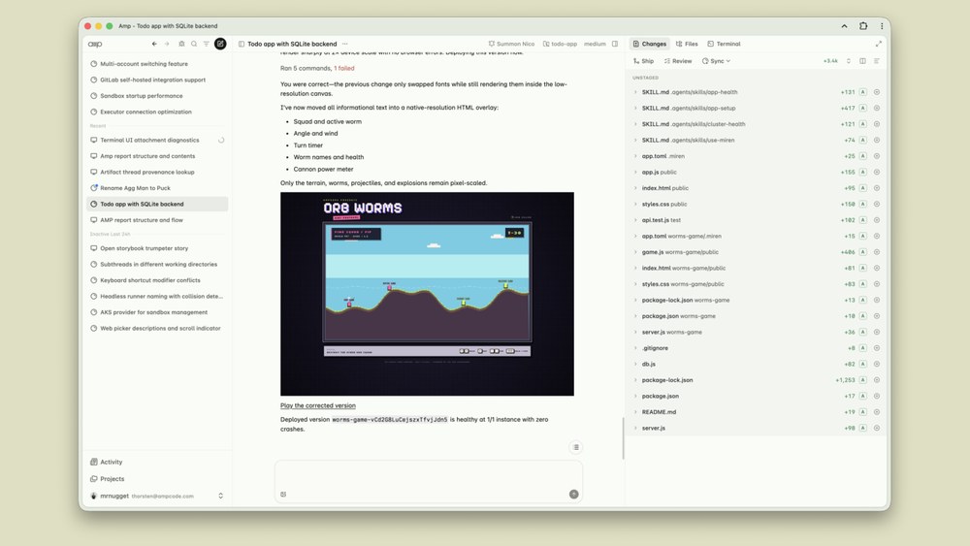The image size is (970, 546).
Task: Open thread search magnifier icon
Action: click(194, 44)
